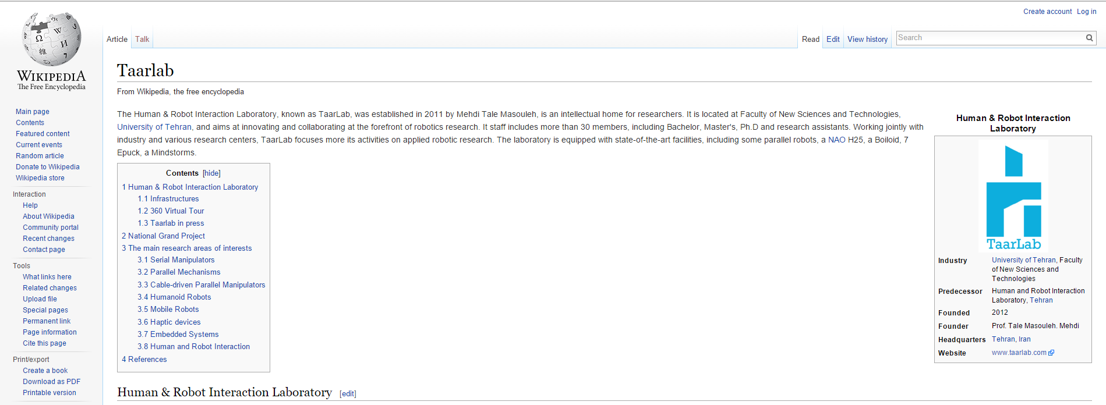Image resolution: width=1106 pixels, height=405 pixels.
Task: Load a Random article
Action: tap(40, 156)
